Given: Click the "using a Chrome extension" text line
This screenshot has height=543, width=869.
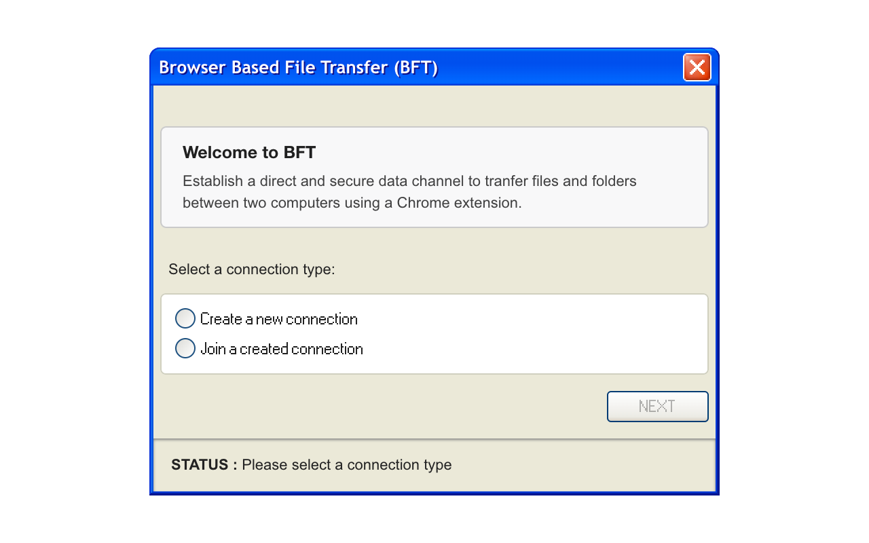Looking at the screenshot, I should [352, 203].
